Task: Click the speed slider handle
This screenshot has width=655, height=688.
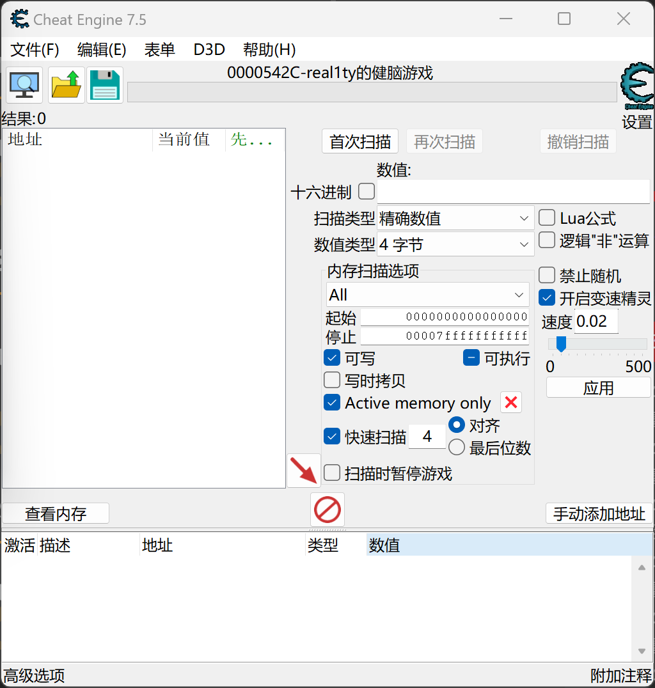Action: (561, 345)
